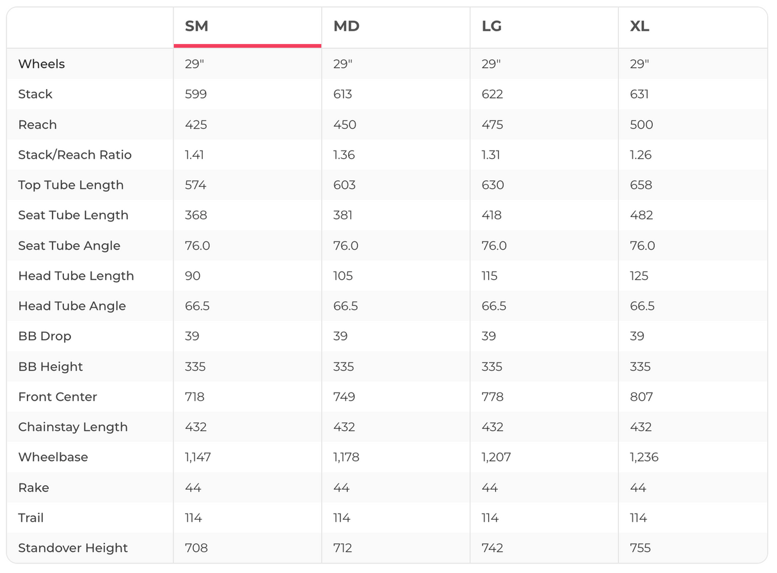Viewport: 777px width, 573px height.
Task: Click the Reach row label
Action: pyautogui.click(x=37, y=125)
